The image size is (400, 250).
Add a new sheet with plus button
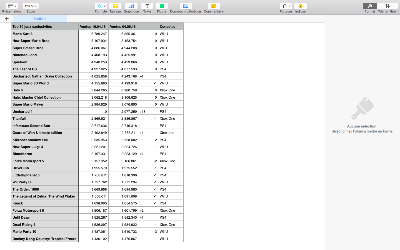(7, 19)
